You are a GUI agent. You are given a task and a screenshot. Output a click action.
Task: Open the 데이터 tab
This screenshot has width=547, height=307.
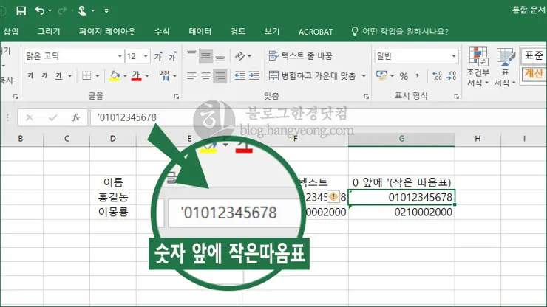200,32
